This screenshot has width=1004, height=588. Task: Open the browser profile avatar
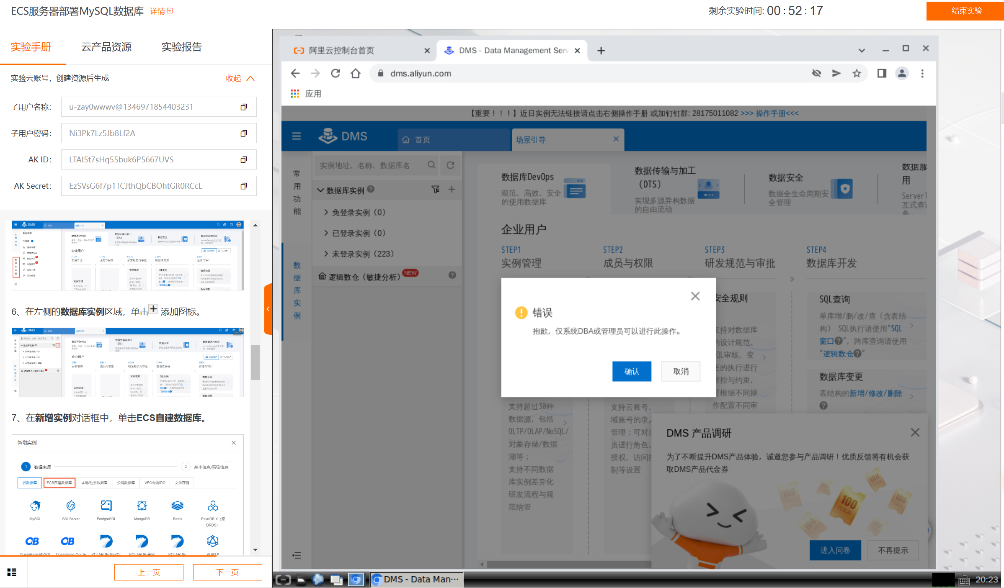click(902, 74)
